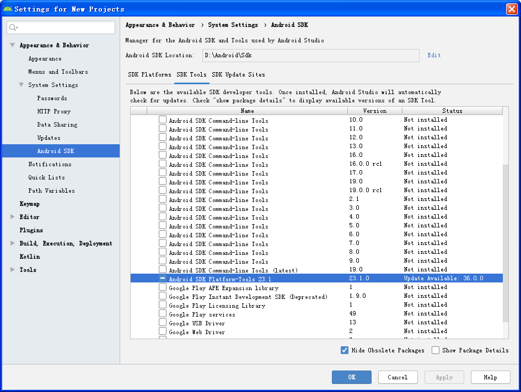Click OK button
The height and width of the screenshot is (392, 521).
point(352,377)
